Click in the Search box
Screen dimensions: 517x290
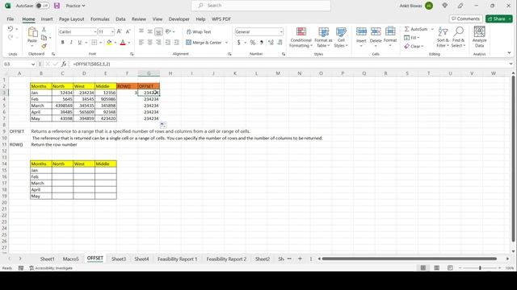tap(261, 6)
